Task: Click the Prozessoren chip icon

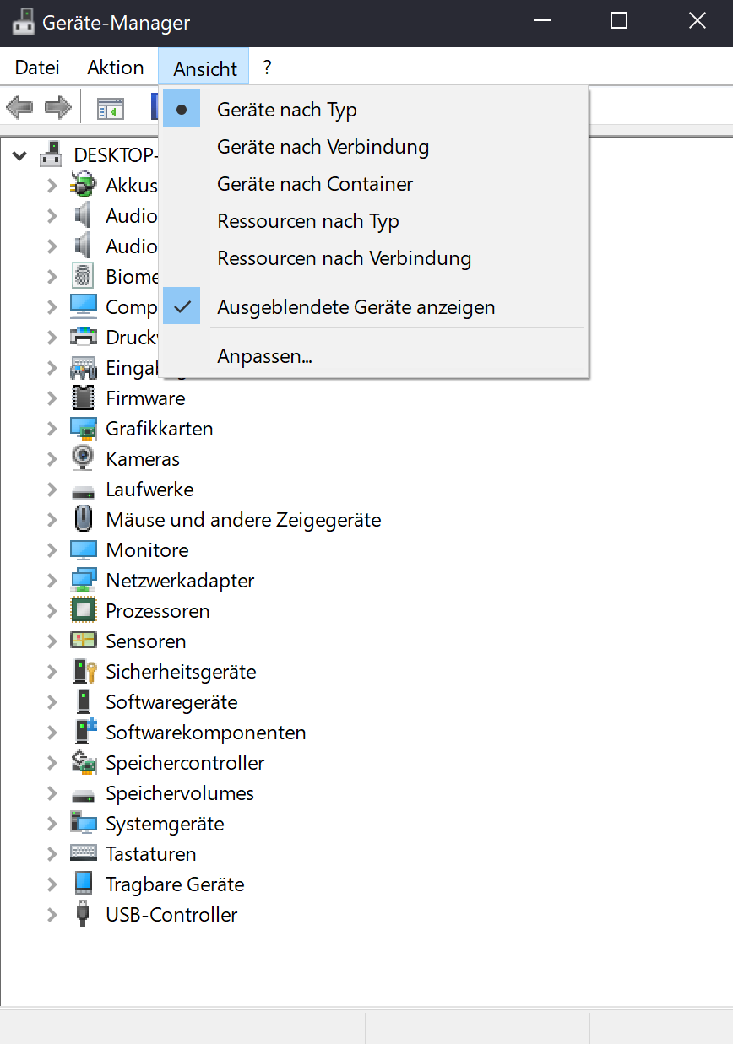Action: (84, 611)
